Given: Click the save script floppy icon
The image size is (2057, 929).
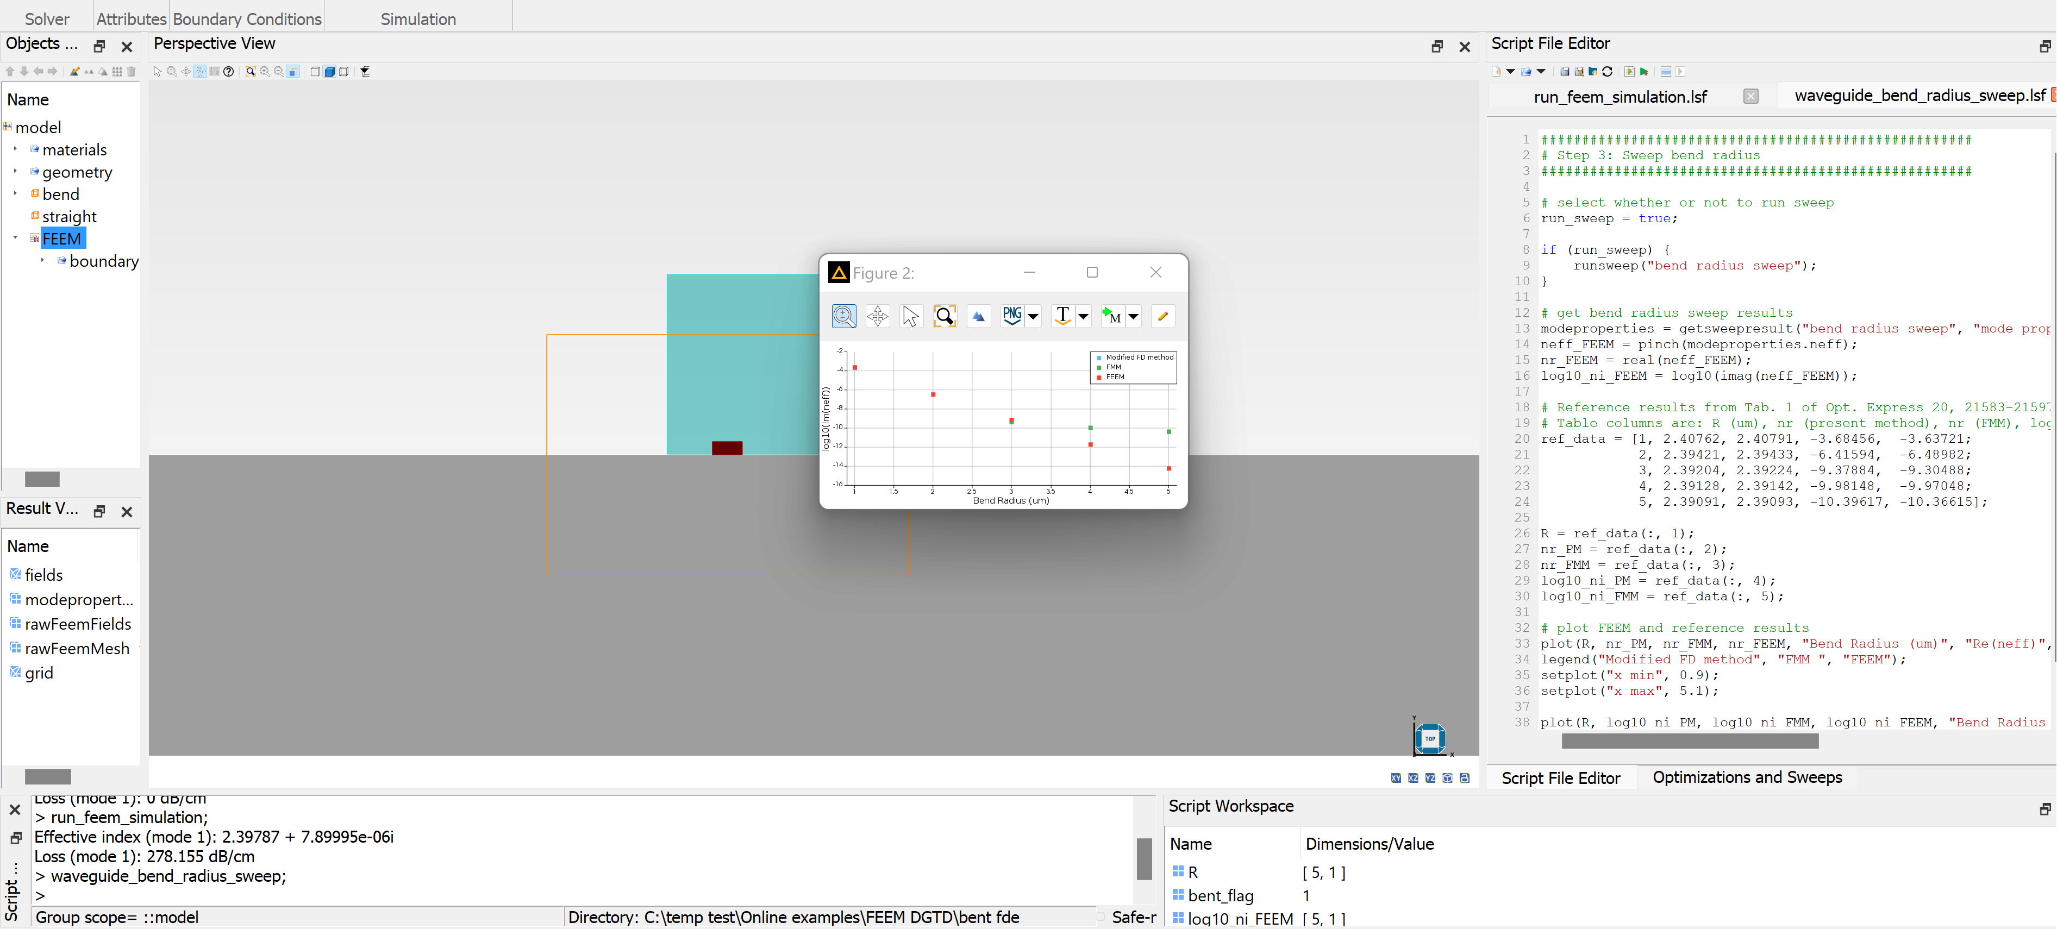Looking at the screenshot, I should pos(1564,72).
